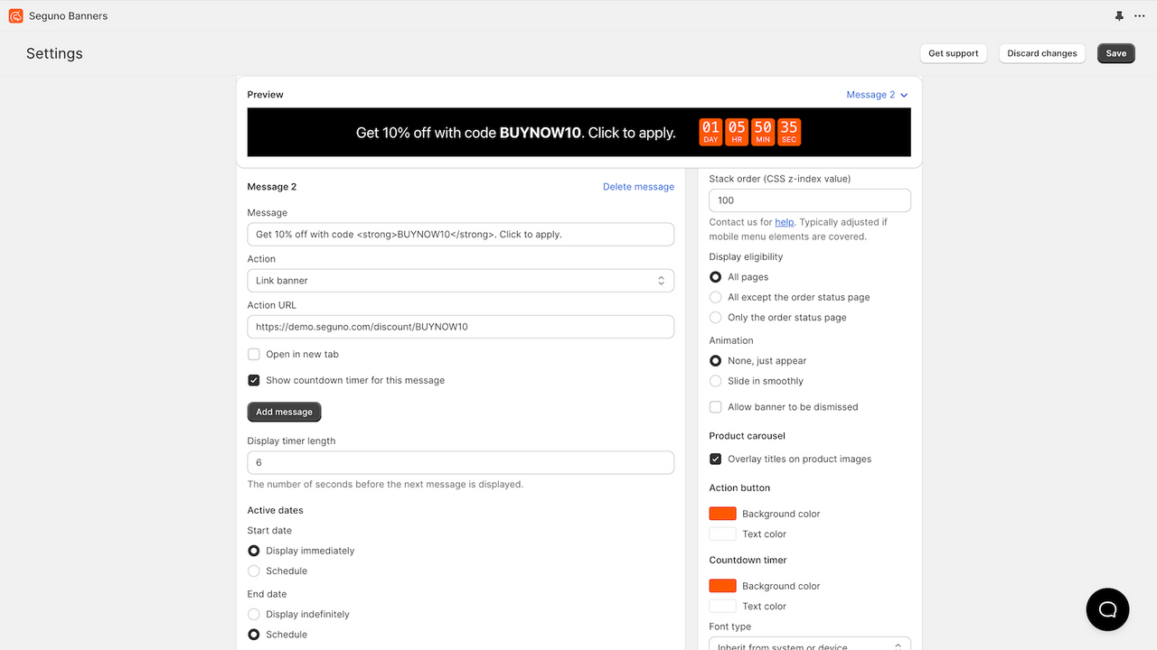Screen dimensions: 1157x650
Task: Open the Action dropdown showing Link banner
Action: pyautogui.click(x=460, y=280)
